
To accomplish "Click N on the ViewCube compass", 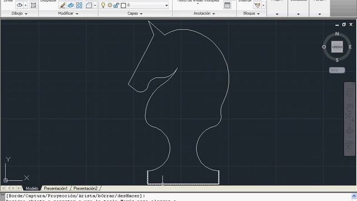I will pos(337,34).
